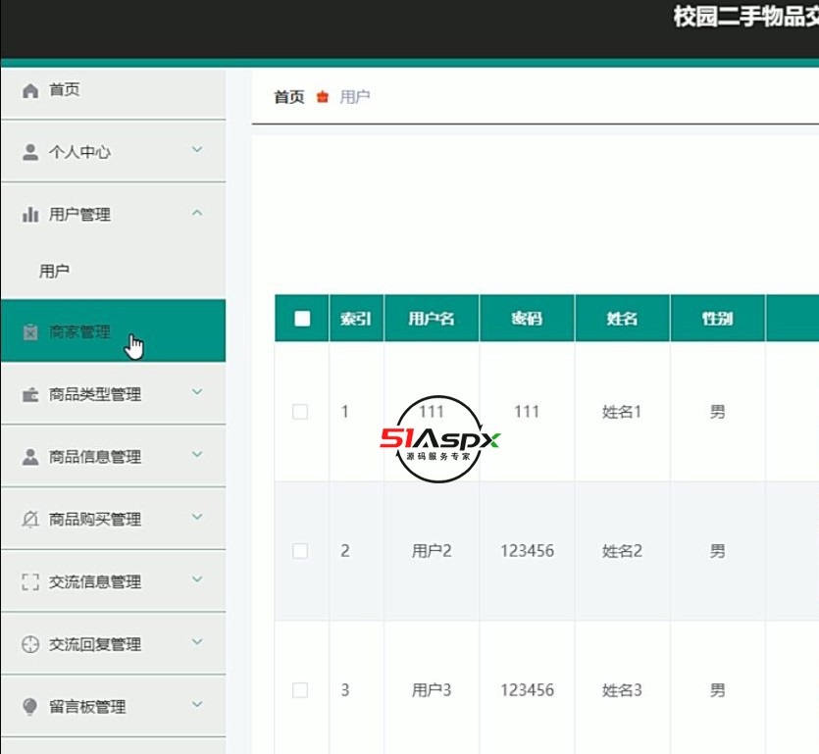The image size is (819, 754).
Task: Check the checkbox for row 用户3
Action: click(300, 690)
